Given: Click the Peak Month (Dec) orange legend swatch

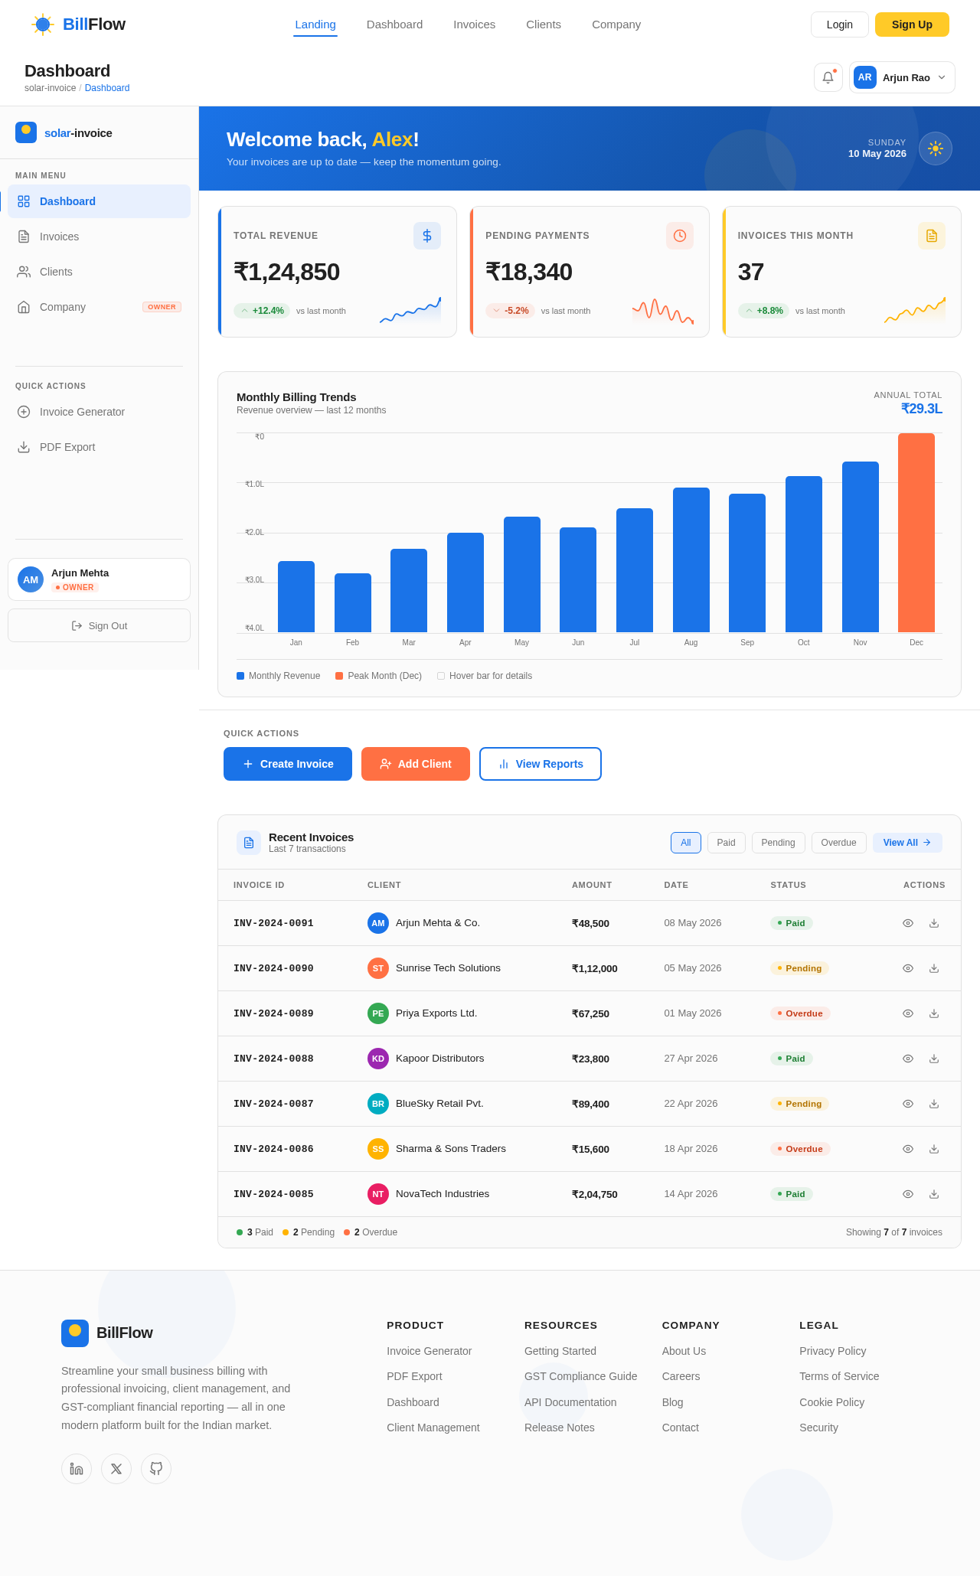Looking at the screenshot, I should (x=339, y=676).
